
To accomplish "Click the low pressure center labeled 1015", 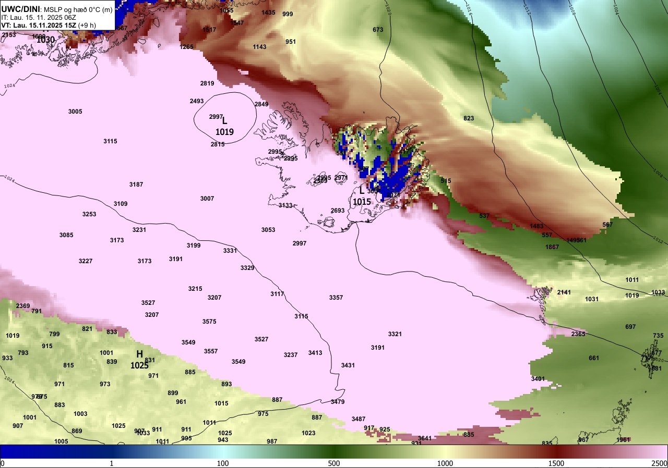I will [x=362, y=196].
